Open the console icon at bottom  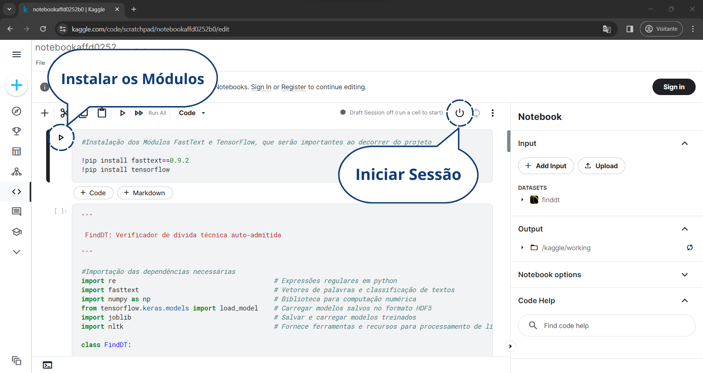coord(48,365)
